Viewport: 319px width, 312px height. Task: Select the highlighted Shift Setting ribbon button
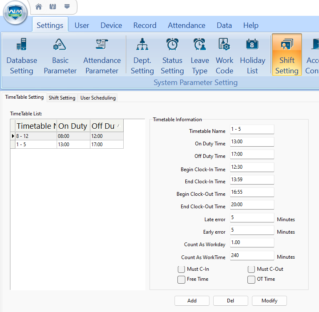tap(287, 55)
